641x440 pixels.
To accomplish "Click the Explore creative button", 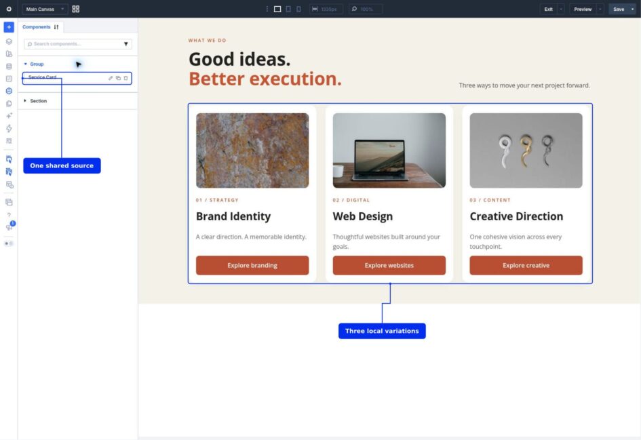I will pyautogui.click(x=526, y=265).
